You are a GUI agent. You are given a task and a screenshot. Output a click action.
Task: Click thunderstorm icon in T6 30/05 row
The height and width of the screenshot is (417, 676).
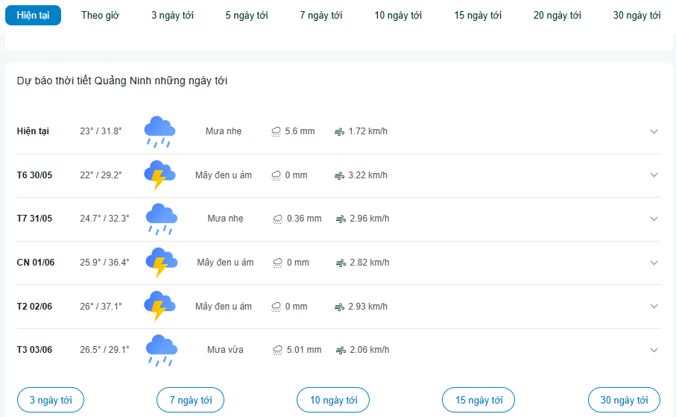[x=159, y=175]
